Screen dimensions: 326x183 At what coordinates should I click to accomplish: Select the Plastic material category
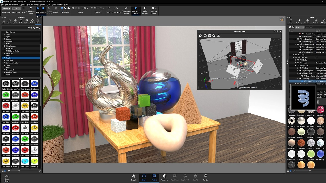(21, 58)
